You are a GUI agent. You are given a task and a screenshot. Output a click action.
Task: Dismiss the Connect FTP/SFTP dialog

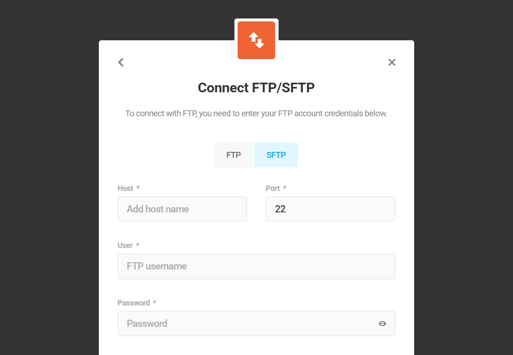tap(391, 62)
